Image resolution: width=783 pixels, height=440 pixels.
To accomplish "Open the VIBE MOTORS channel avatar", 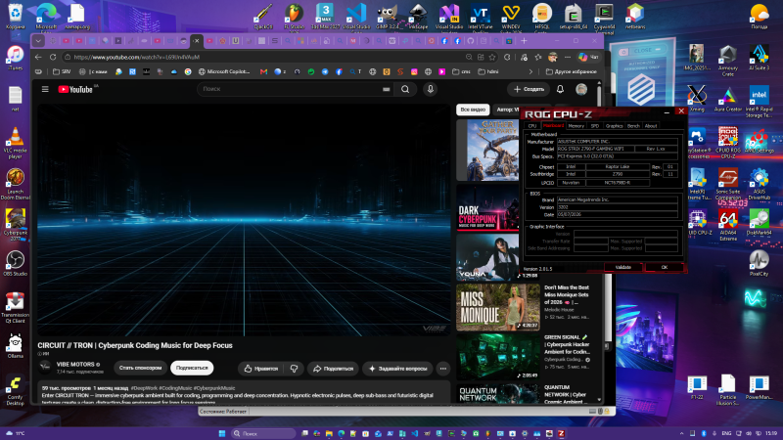I will 45,368.
